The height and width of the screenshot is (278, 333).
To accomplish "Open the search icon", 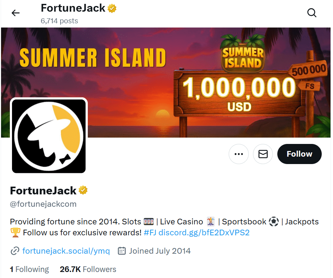I will (312, 13).
